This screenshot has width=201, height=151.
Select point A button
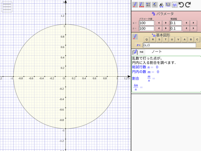[x=185, y=39]
